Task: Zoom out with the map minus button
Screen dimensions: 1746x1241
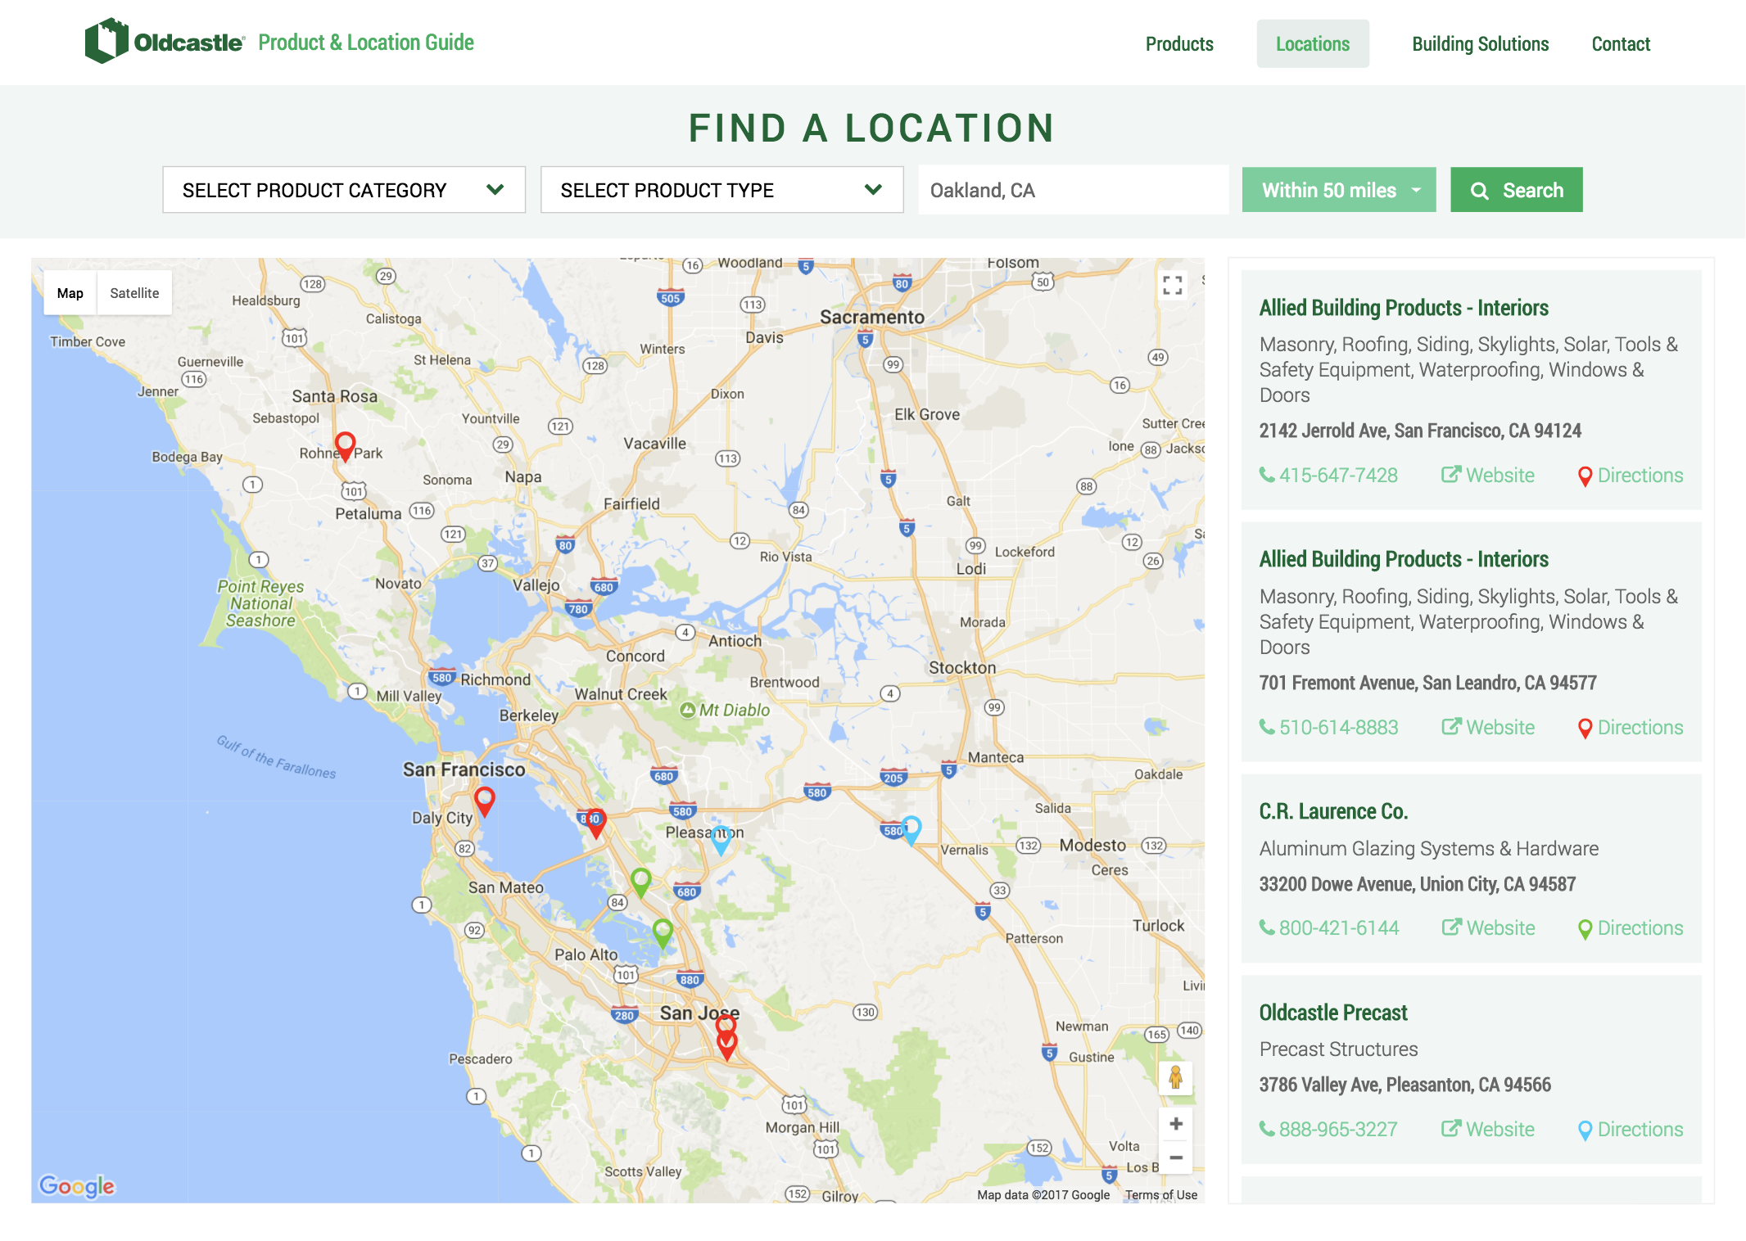Action: click(x=1176, y=1158)
